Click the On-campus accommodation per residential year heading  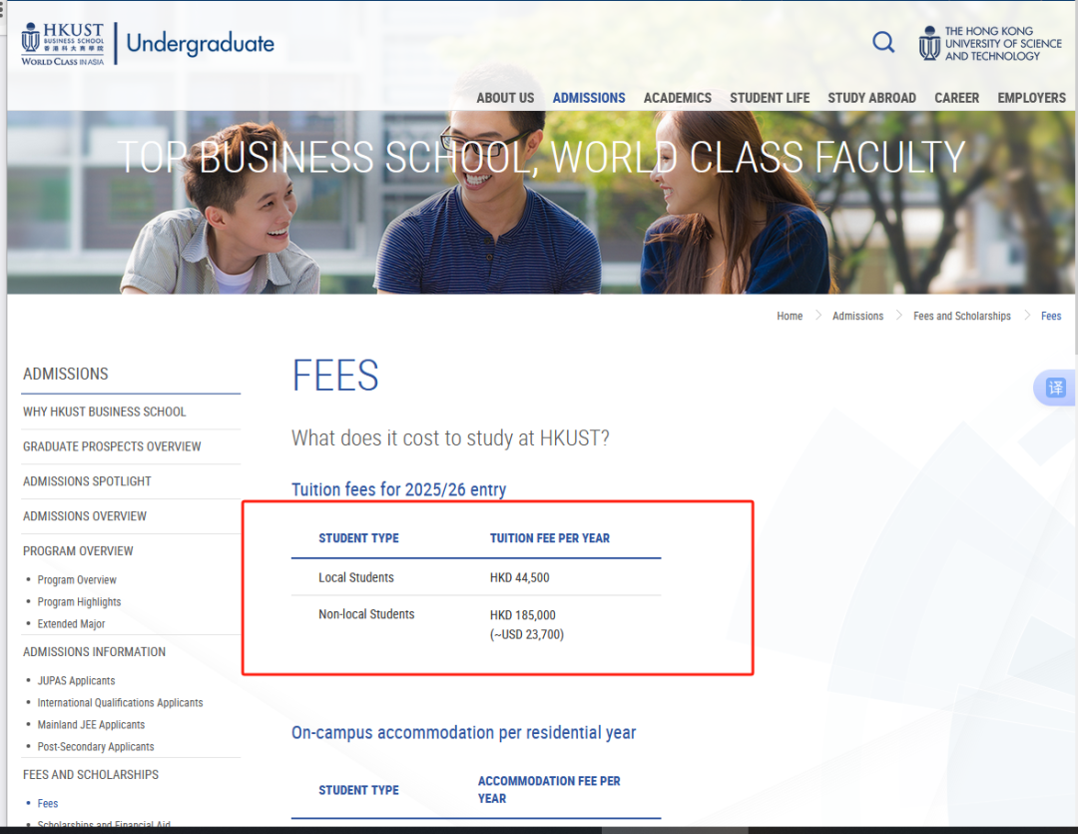pyautogui.click(x=463, y=732)
